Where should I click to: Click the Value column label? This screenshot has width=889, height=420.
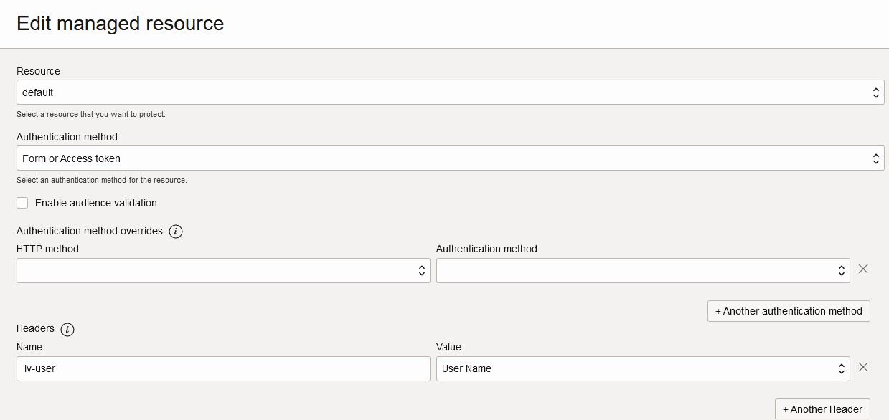pyautogui.click(x=448, y=347)
